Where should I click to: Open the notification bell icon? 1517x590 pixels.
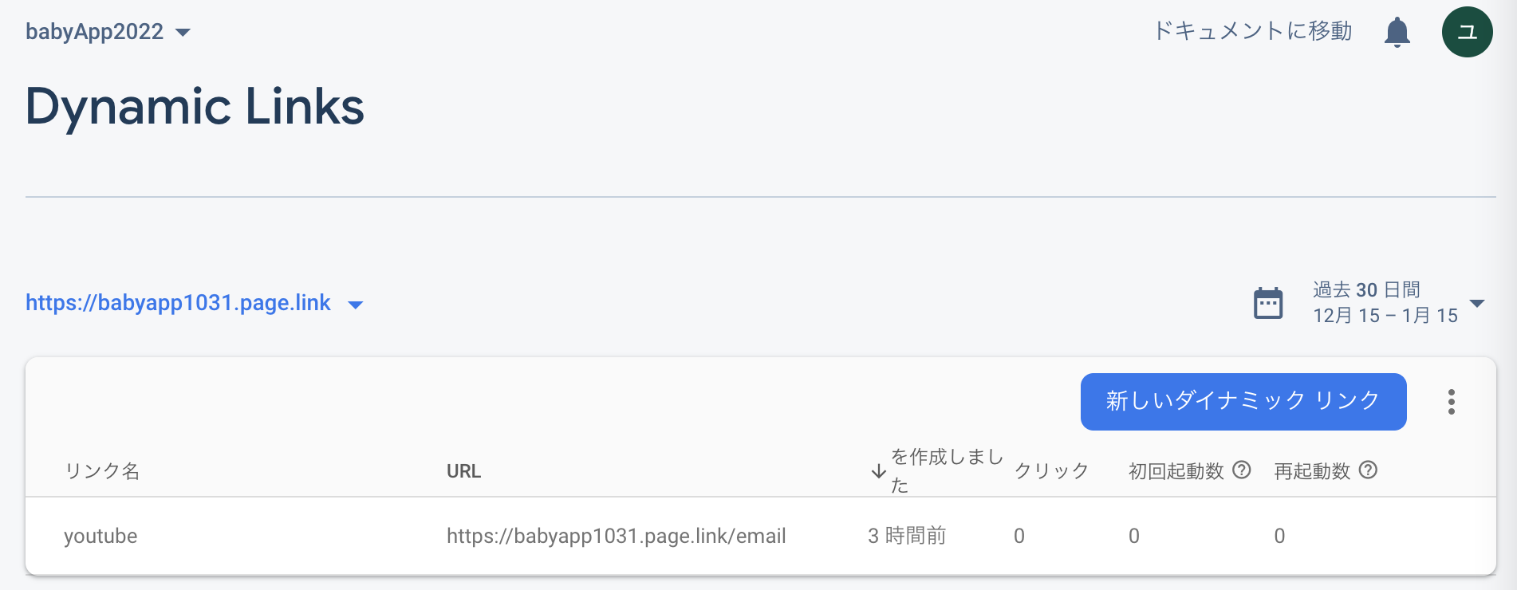1397,32
